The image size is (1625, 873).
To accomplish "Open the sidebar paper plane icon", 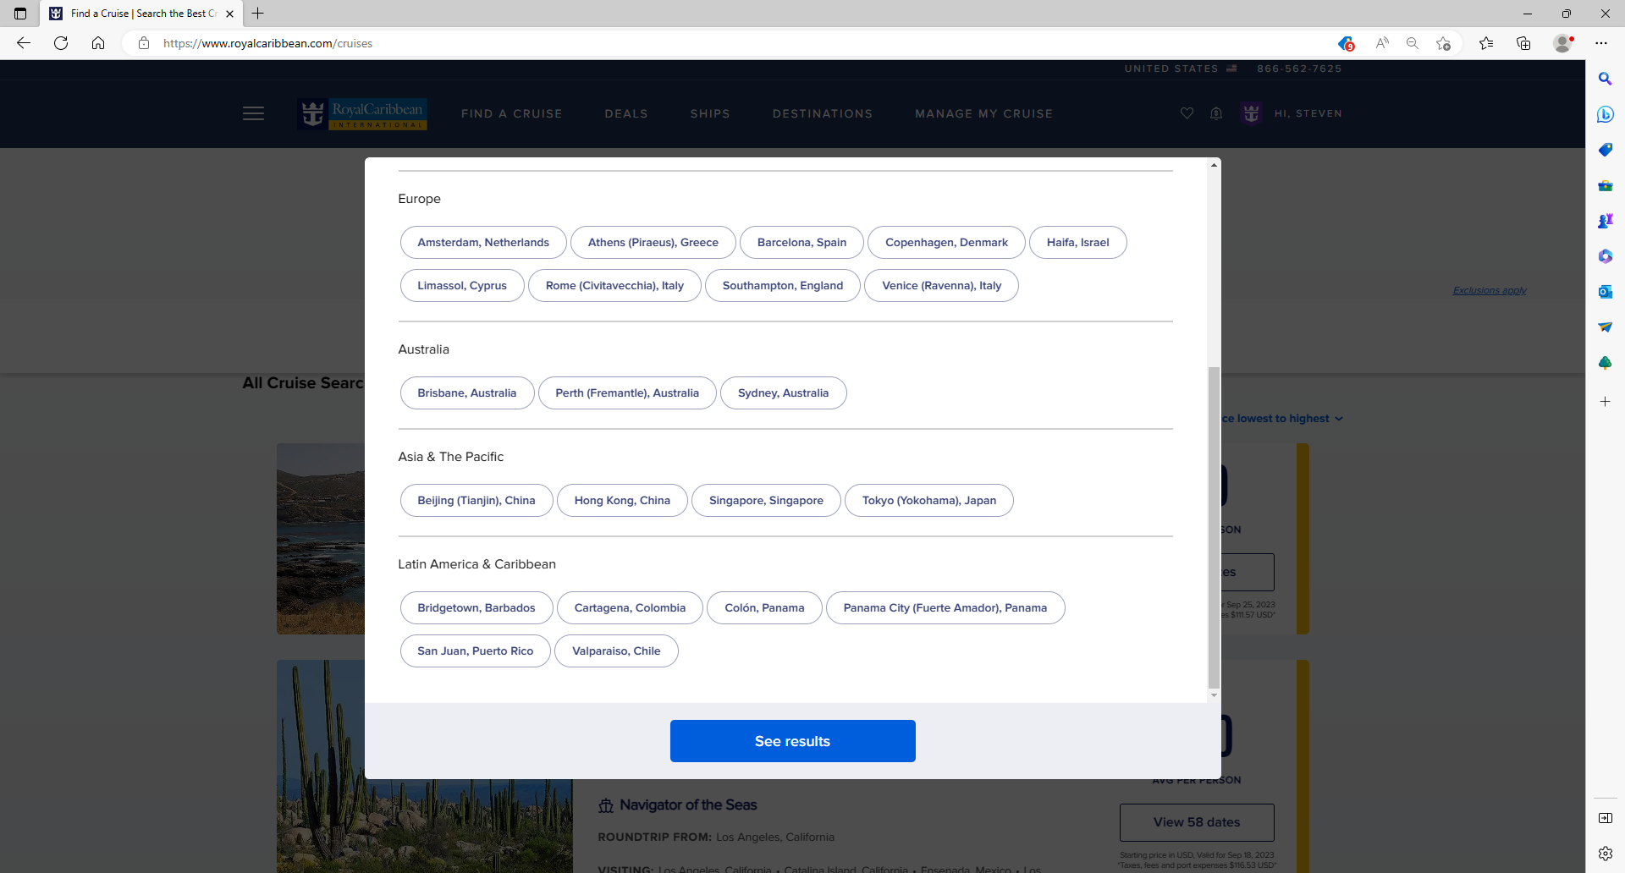I will coord(1605,327).
